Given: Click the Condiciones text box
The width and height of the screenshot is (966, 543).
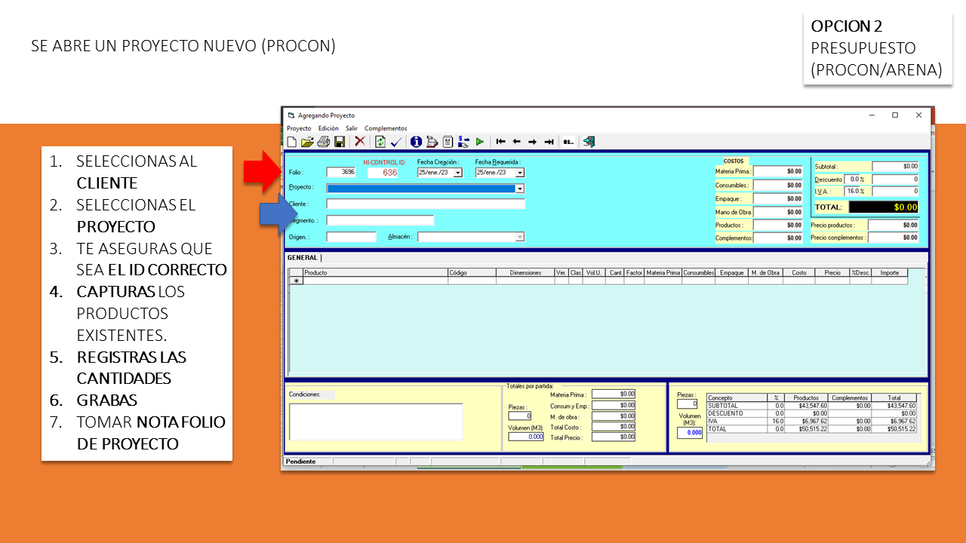Looking at the screenshot, I should coord(376,421).
